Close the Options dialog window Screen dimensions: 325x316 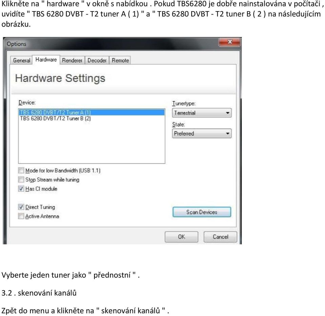coord(230,42)
